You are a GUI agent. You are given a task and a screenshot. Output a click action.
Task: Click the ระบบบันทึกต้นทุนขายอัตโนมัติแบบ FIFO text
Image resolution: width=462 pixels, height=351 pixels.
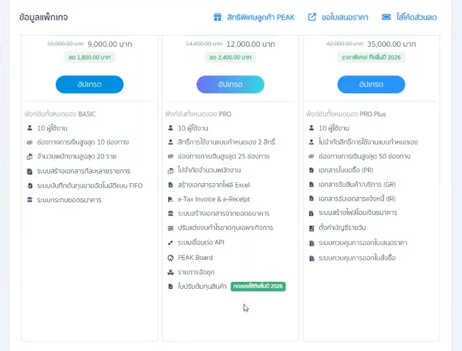90,186
